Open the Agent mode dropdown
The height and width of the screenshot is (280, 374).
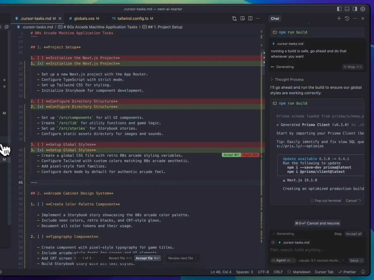[x=283, y=261]
